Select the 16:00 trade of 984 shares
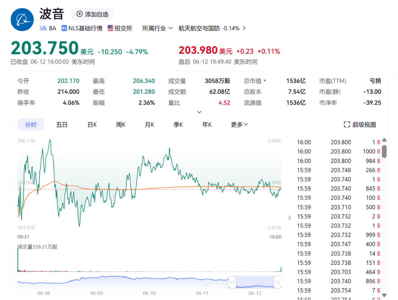This screenshot has width=398, height=300. [x=339, y=161]
